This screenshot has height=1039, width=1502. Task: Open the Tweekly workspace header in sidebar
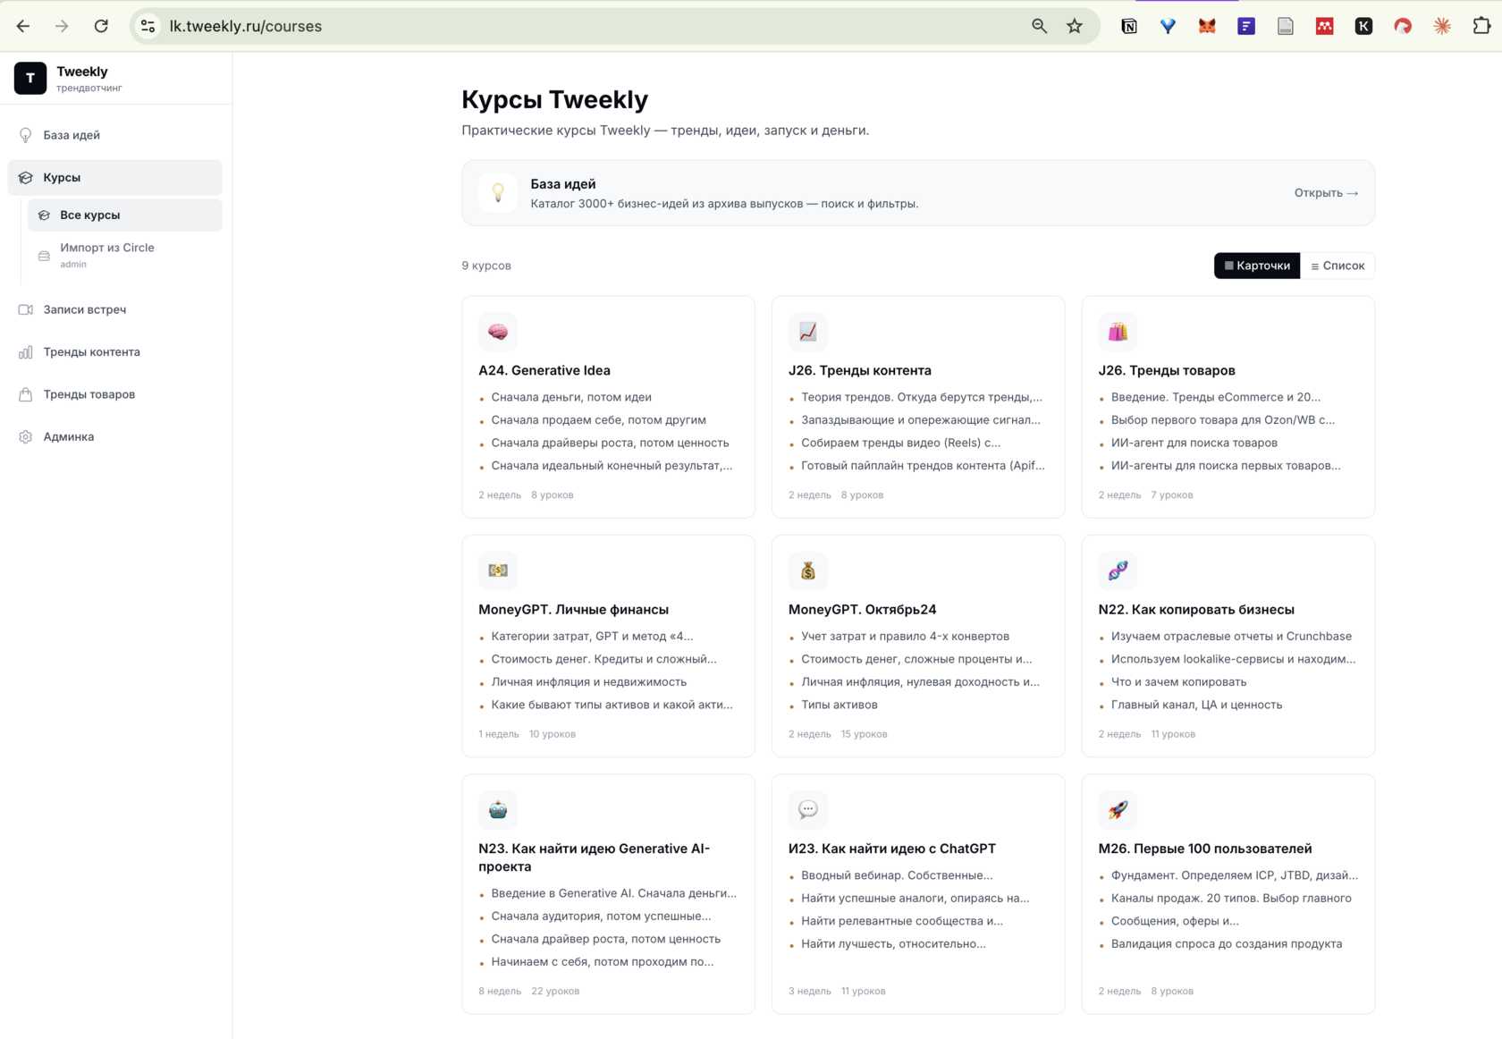pos(115,79)
